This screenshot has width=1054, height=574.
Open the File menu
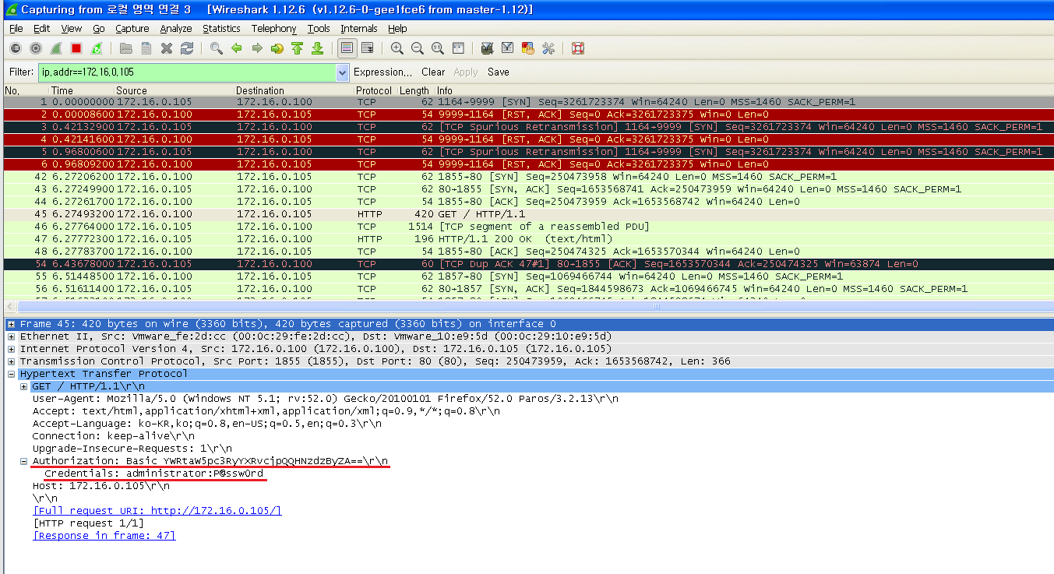(16, 28)
